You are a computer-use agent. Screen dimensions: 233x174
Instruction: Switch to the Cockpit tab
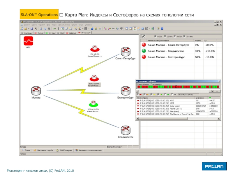point(39,33)
